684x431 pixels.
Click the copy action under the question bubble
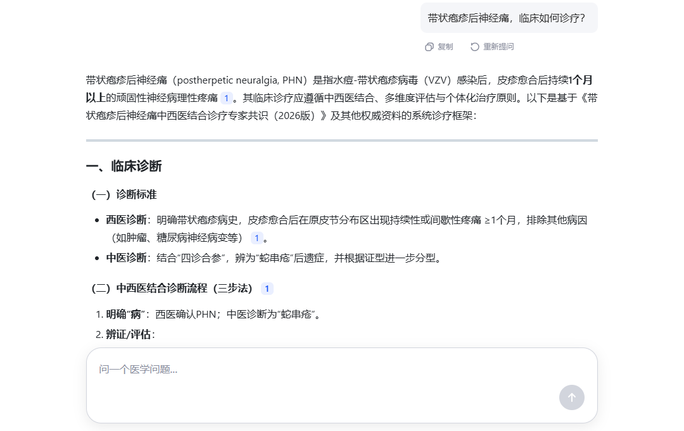tap(439, 46)
